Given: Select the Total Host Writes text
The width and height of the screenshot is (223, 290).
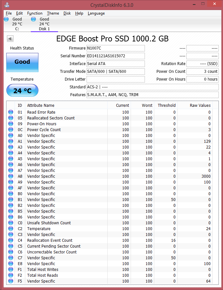Looking at the screenshot, I should tap(42, 270).
